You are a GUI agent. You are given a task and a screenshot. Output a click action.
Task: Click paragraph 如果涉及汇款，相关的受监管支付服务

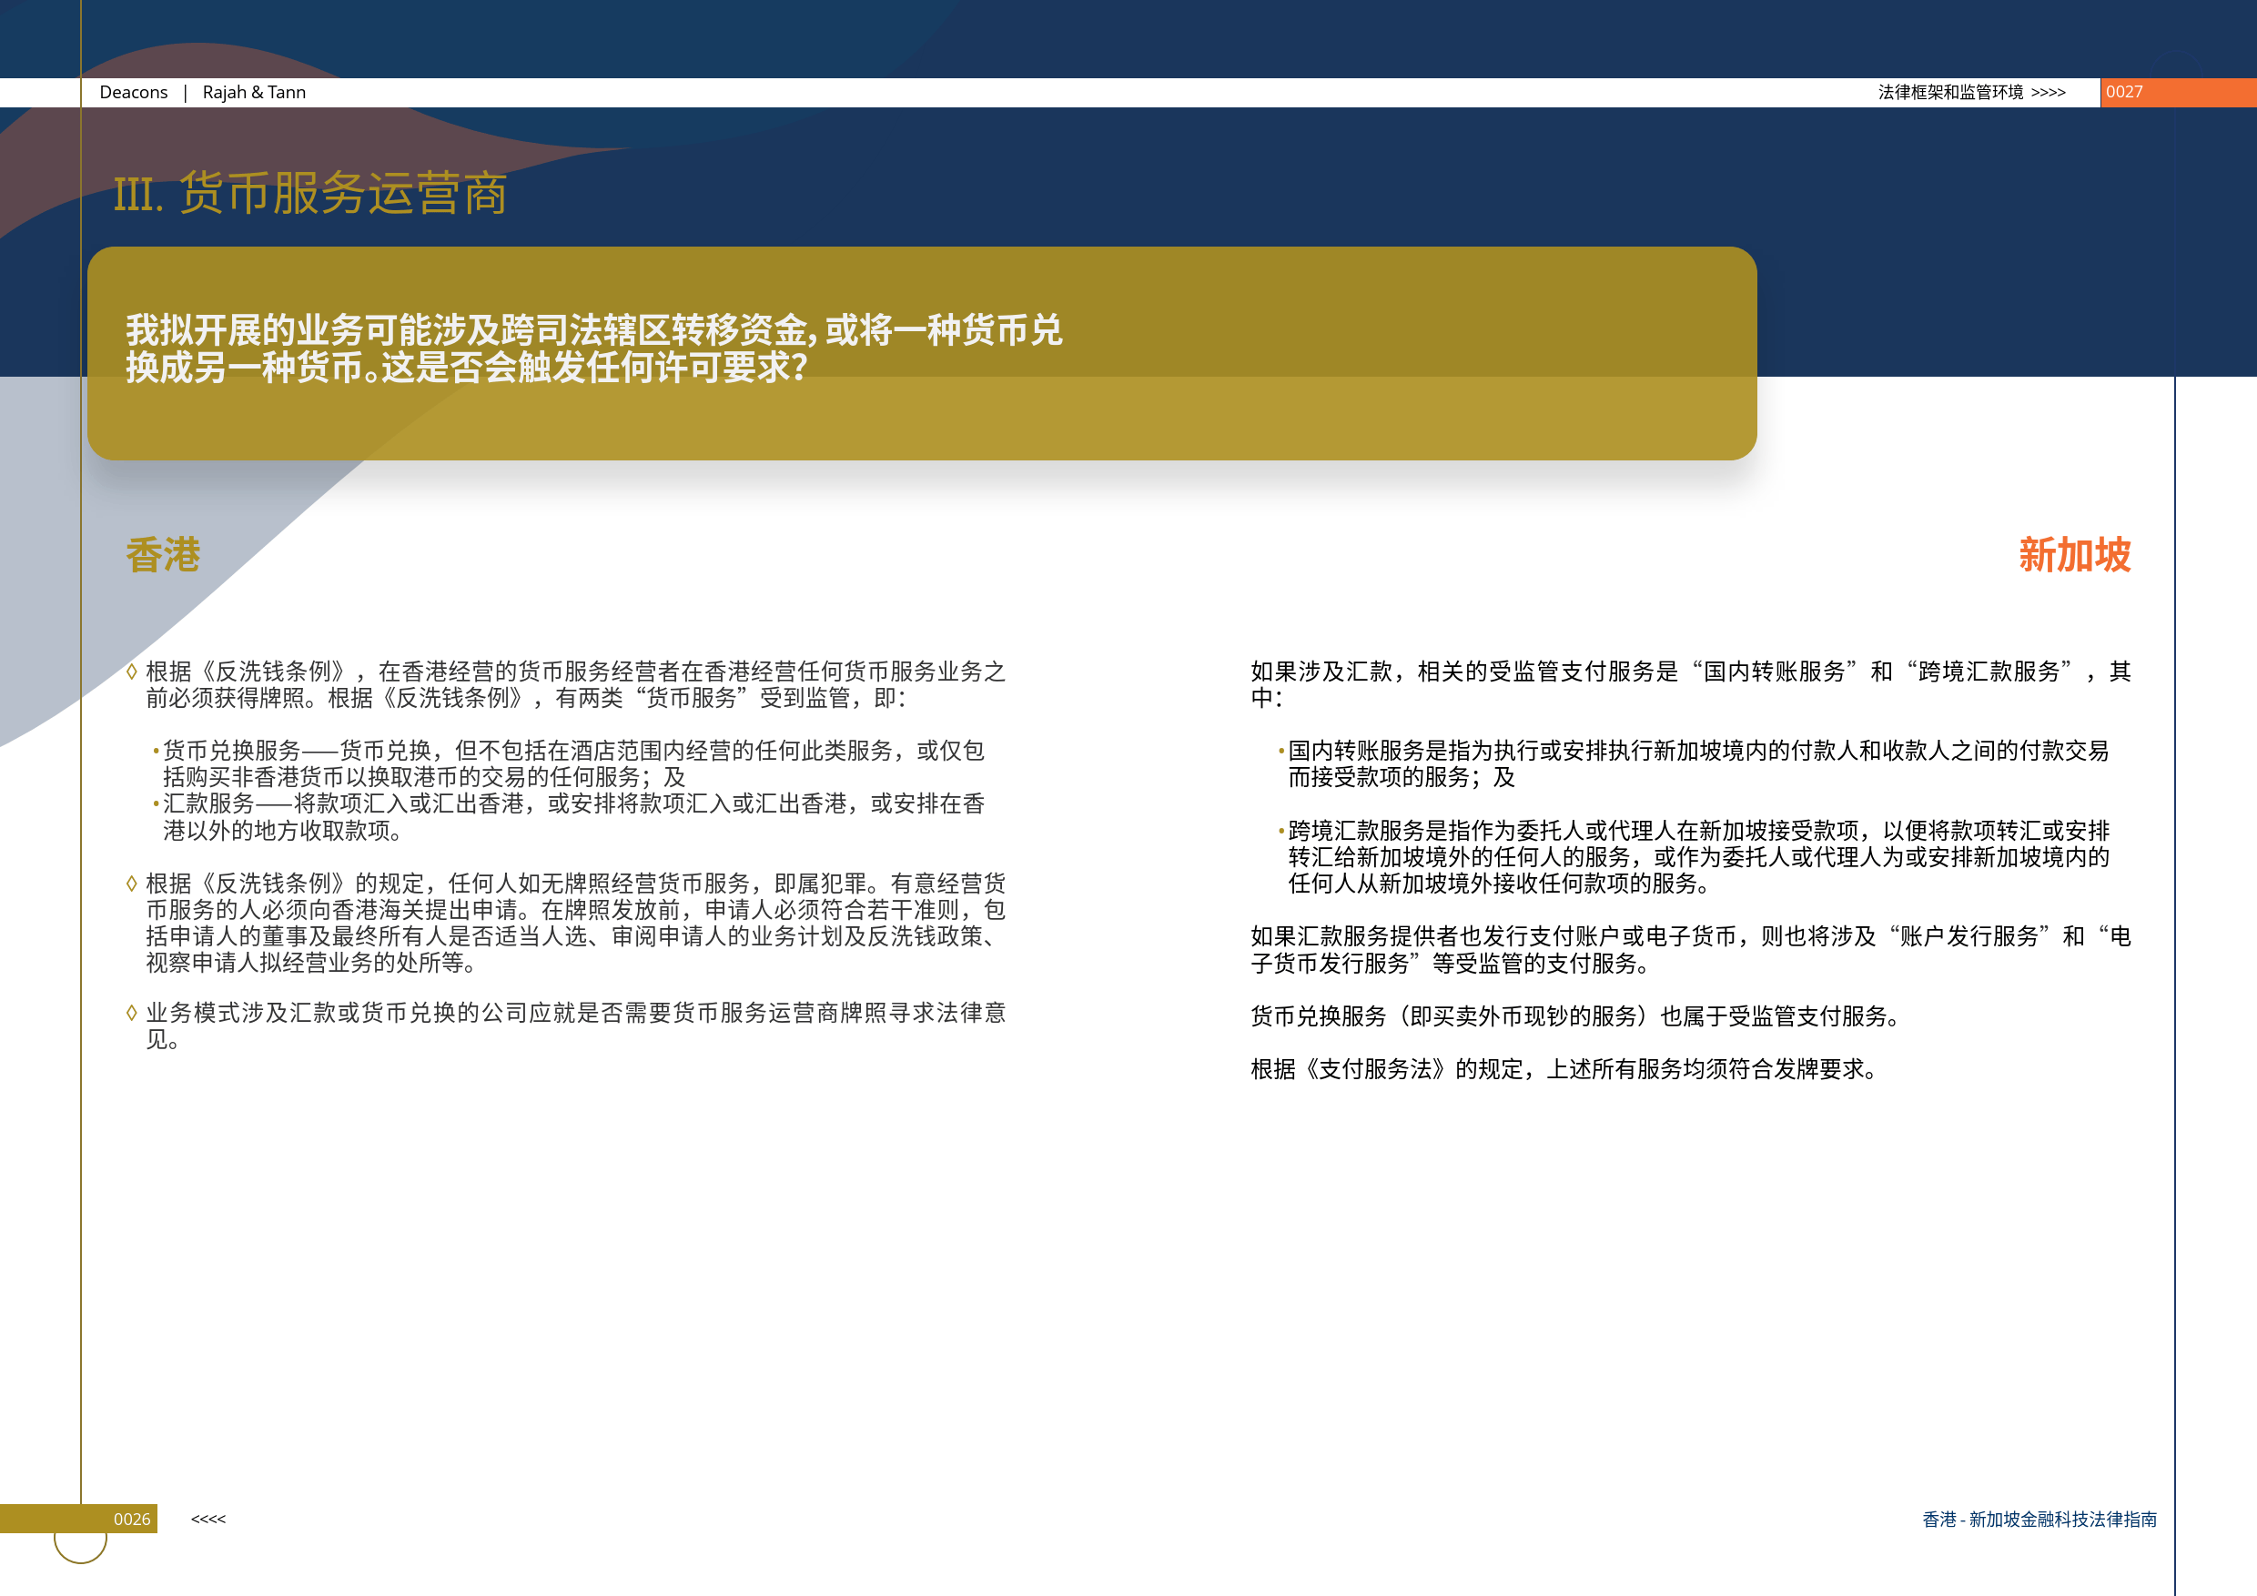(1691, 685)
